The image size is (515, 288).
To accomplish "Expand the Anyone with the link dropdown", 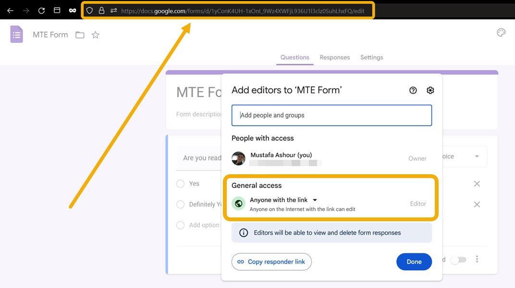I will click(315, 200).
